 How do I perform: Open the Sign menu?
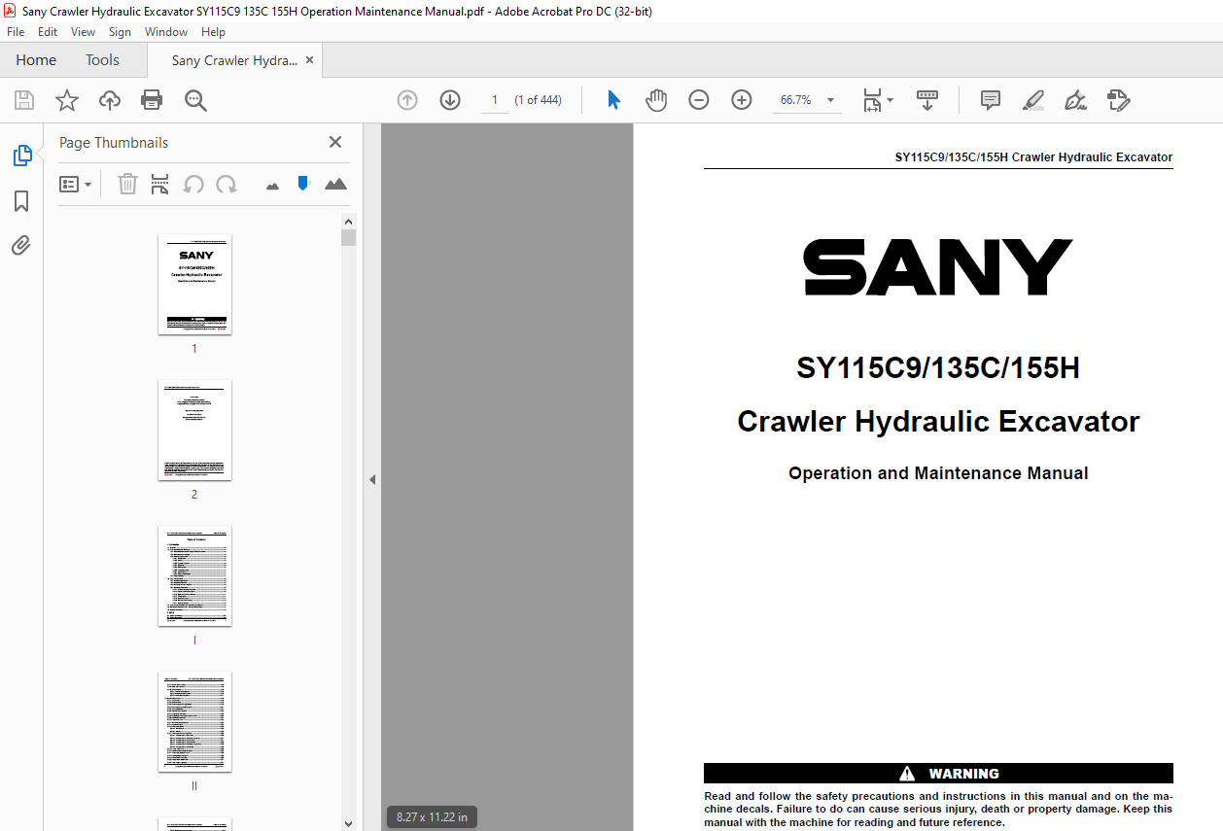[120, 32]
